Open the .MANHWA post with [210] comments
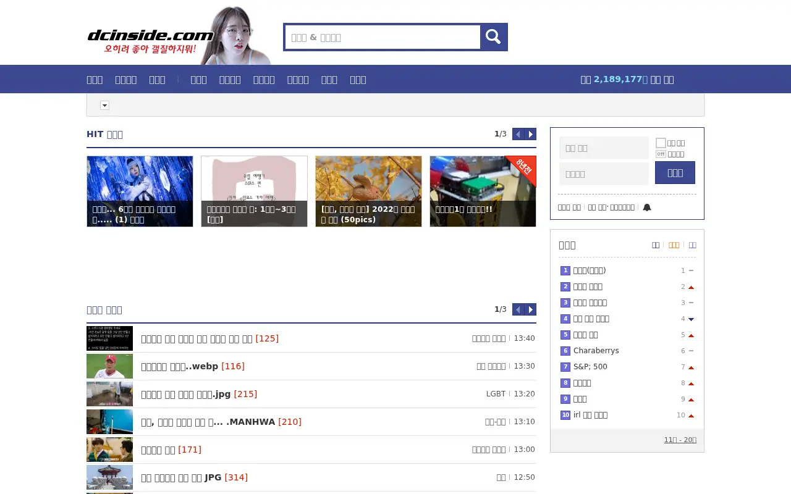Viewport: 791px width, 494px height. coord(221,422)
